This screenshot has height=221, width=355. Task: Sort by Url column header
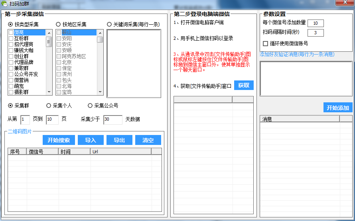click(x=121, y=151)
